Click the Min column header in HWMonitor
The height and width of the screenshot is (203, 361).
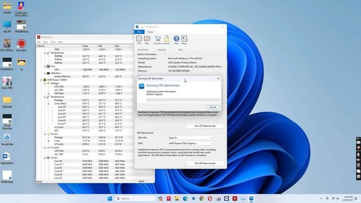click(105, 46)
